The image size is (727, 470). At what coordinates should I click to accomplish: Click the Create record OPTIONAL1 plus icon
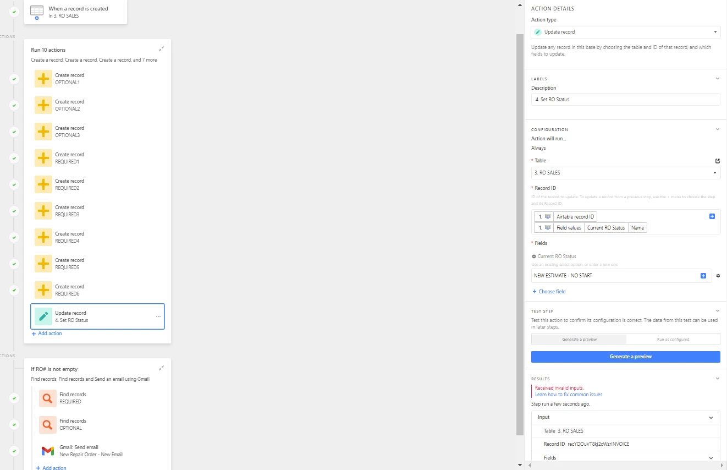(43, 79)
